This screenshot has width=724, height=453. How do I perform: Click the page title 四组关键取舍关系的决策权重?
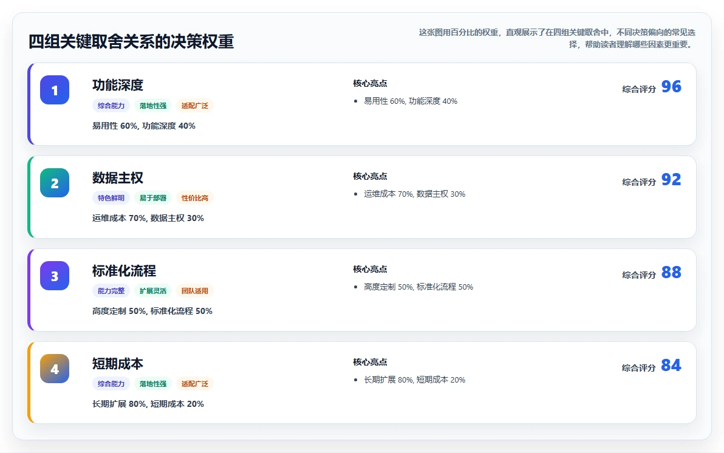coord(131,41)
